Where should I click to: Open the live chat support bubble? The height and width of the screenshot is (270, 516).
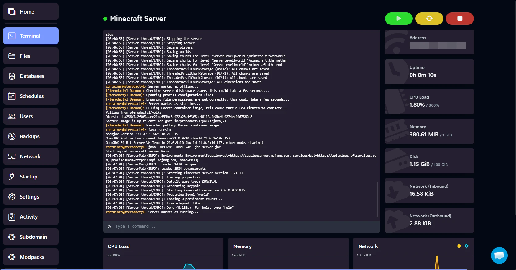499,255
